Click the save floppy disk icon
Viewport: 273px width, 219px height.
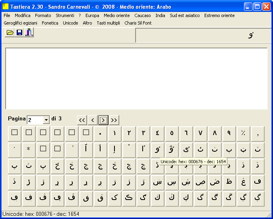pyautogui.click(x=19, y=32)
